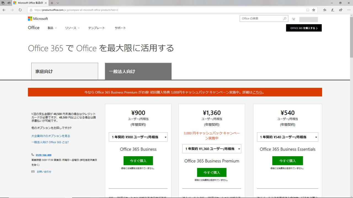Open the ¥540 plan term dropdown
353x198 pixels.
point(288,137)
